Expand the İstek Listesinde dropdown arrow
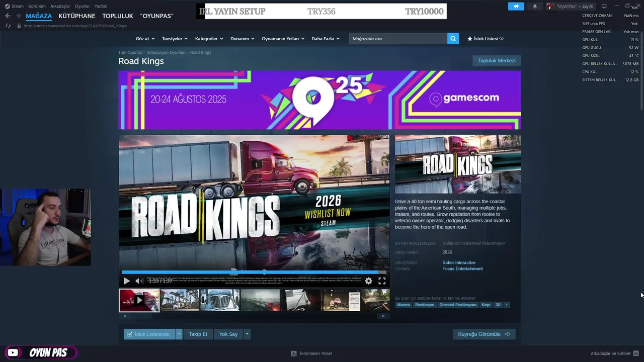Image resolution: width=644 pixels, height=362 pixels. [179, 334]
